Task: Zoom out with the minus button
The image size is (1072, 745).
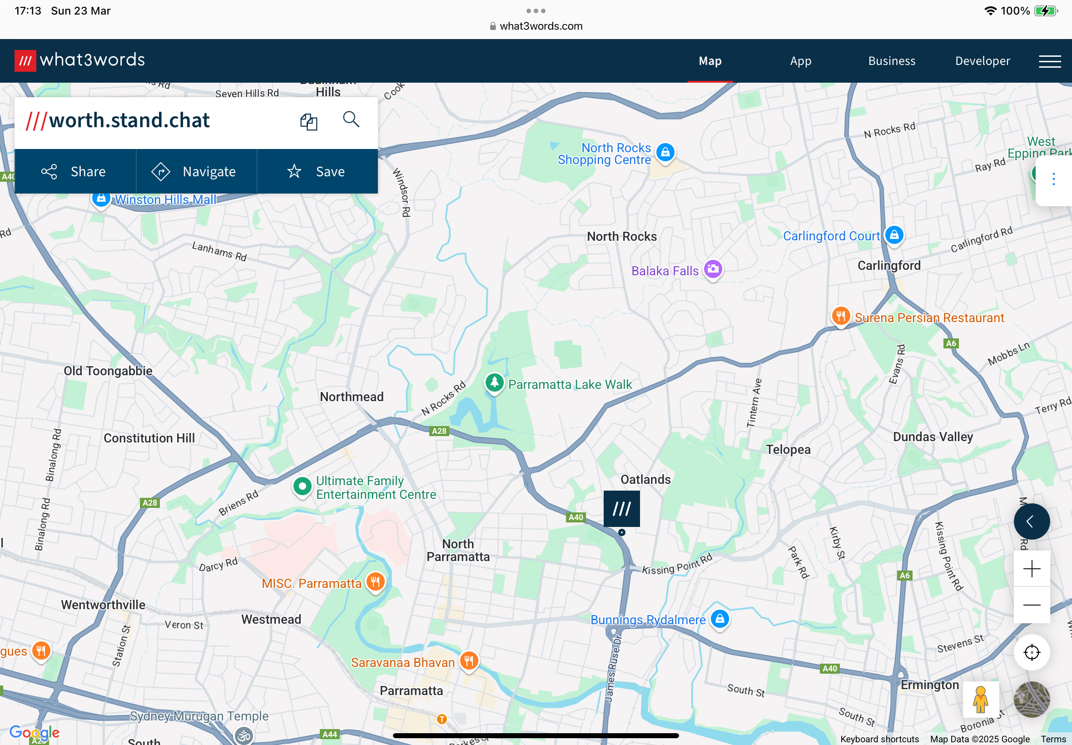Action: tap(1032, 605)
